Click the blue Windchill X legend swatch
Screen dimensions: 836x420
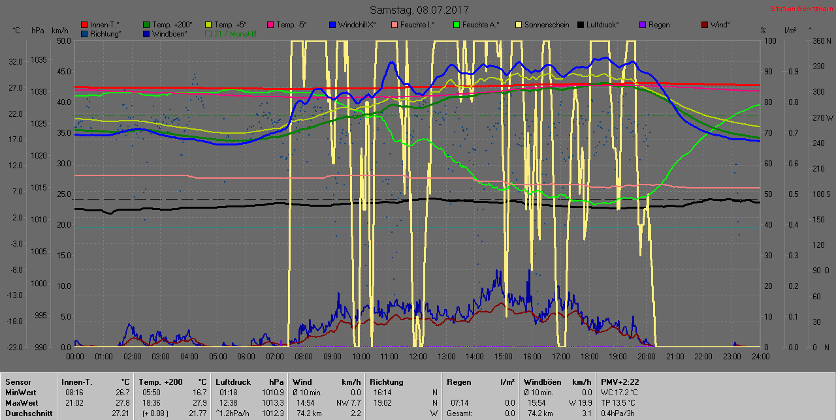(x=332, y=25)
